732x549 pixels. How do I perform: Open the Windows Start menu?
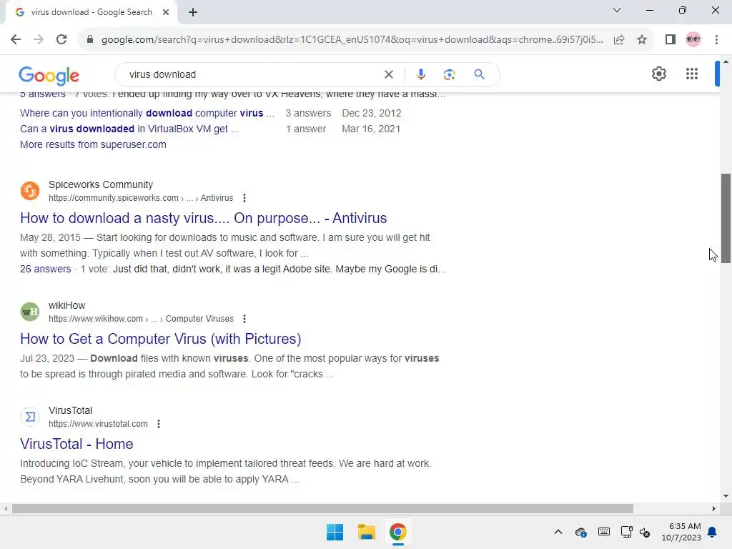[335, 532]
